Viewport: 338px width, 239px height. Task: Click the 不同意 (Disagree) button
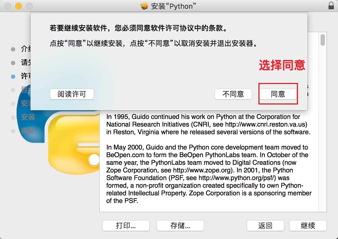[x=233, y=94]
